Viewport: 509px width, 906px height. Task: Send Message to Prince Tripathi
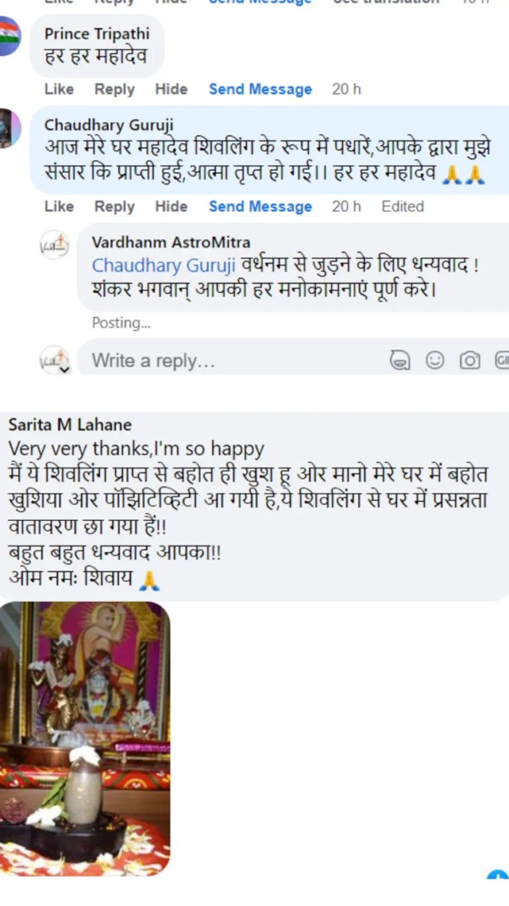[x=260, y=89]
